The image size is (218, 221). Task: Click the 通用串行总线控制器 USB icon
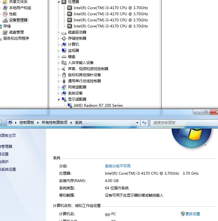(x=64, y=81)
